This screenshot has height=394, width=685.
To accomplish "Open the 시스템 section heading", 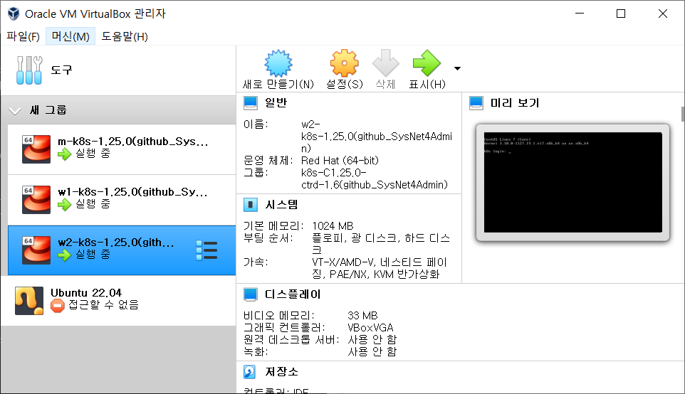I will [281, 205].
